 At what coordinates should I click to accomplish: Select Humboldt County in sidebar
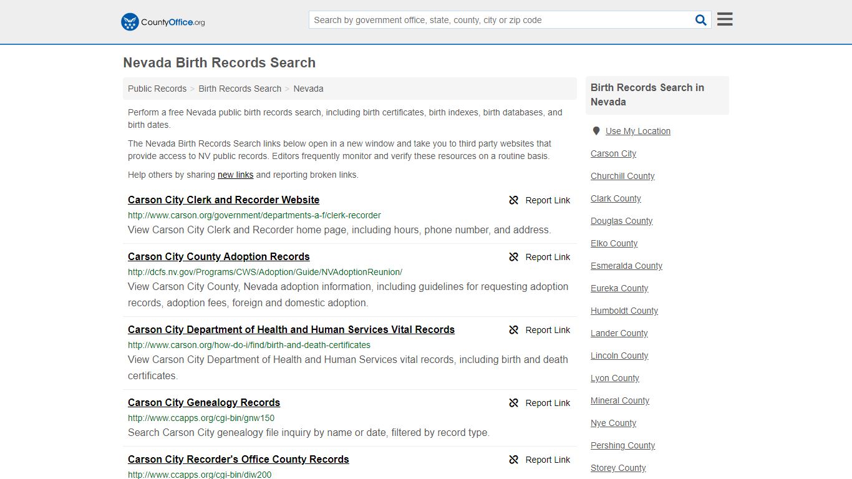pyautogui.click(x=624, y=311)
